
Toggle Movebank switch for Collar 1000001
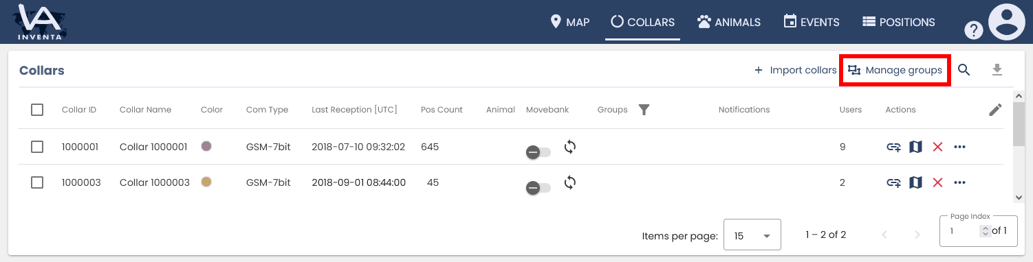[x=538, y=152]
